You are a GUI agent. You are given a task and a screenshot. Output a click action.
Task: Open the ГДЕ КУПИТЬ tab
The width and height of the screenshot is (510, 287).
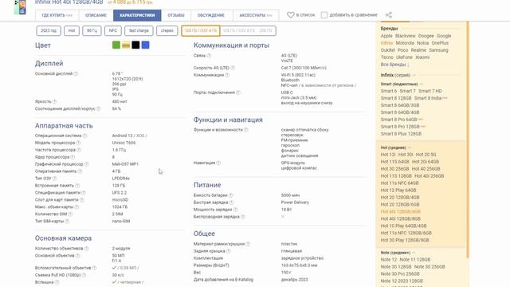tap(57, 15)
